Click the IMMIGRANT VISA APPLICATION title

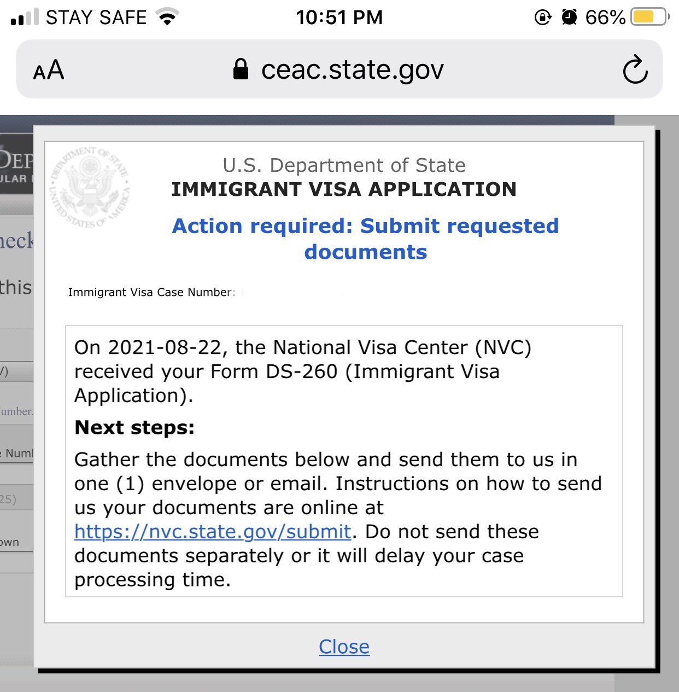pyautogui.click(x=344, y=189)
